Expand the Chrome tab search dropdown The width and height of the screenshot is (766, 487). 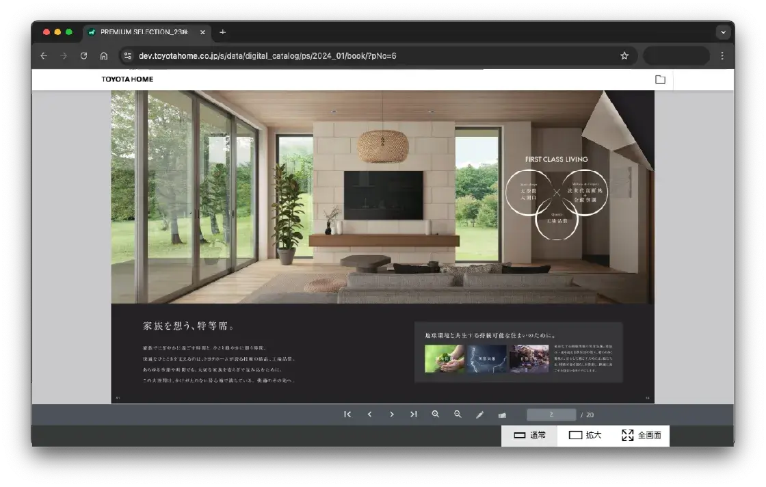pos(723,32)
